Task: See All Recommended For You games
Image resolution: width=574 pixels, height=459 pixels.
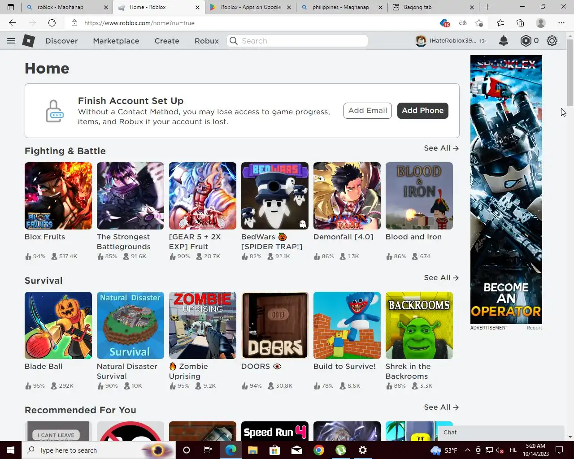Action: [x=441, y=407]
